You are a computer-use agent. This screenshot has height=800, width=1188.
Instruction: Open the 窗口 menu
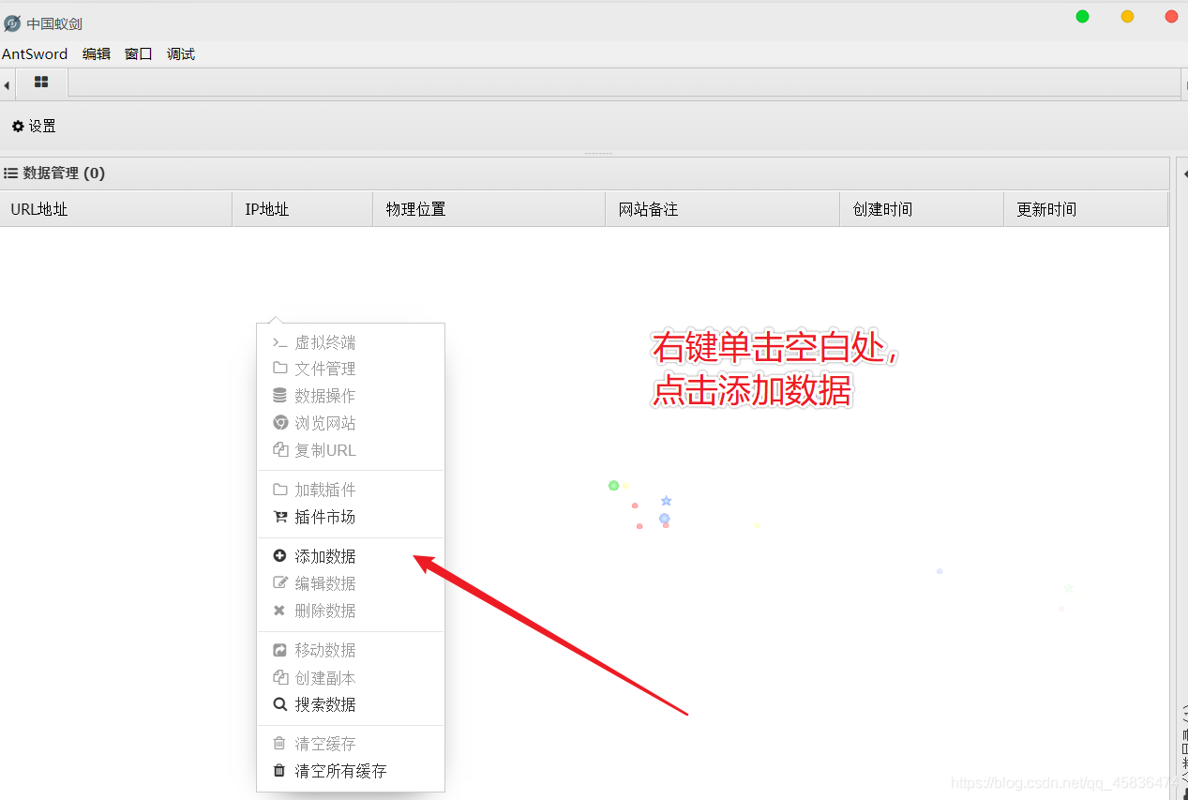tap(139, 54)
